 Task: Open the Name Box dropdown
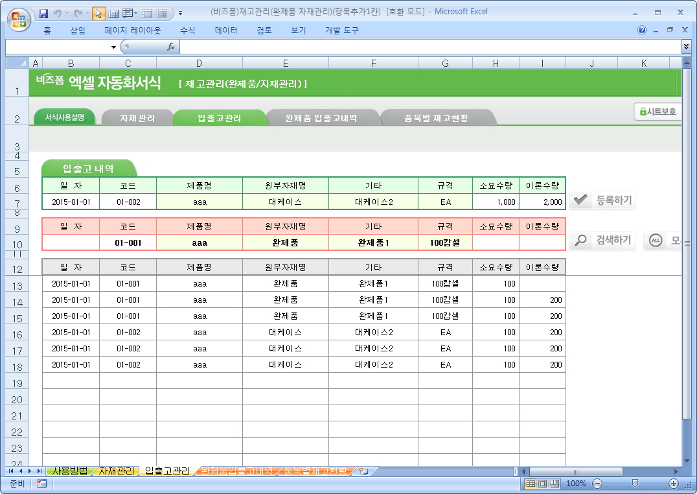(x=113, y=47)
